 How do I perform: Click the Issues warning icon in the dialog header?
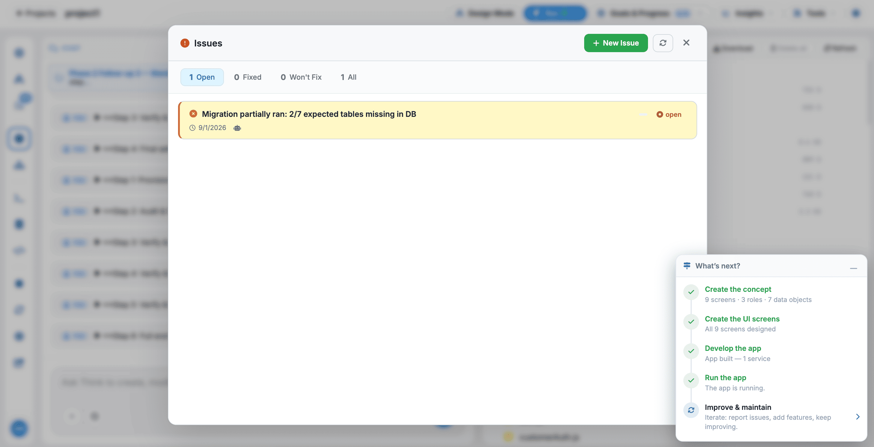click(x=185, y=43)
